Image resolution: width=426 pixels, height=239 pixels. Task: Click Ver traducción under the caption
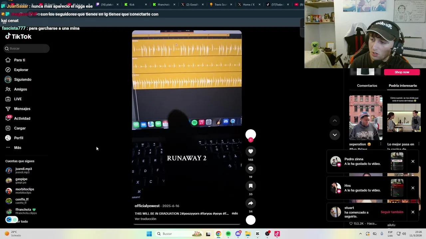(145, 219)
